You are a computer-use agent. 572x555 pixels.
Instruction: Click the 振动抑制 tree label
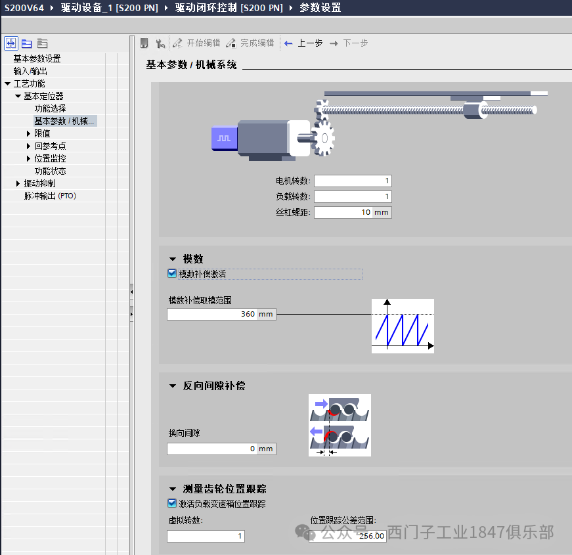(40, 183)
